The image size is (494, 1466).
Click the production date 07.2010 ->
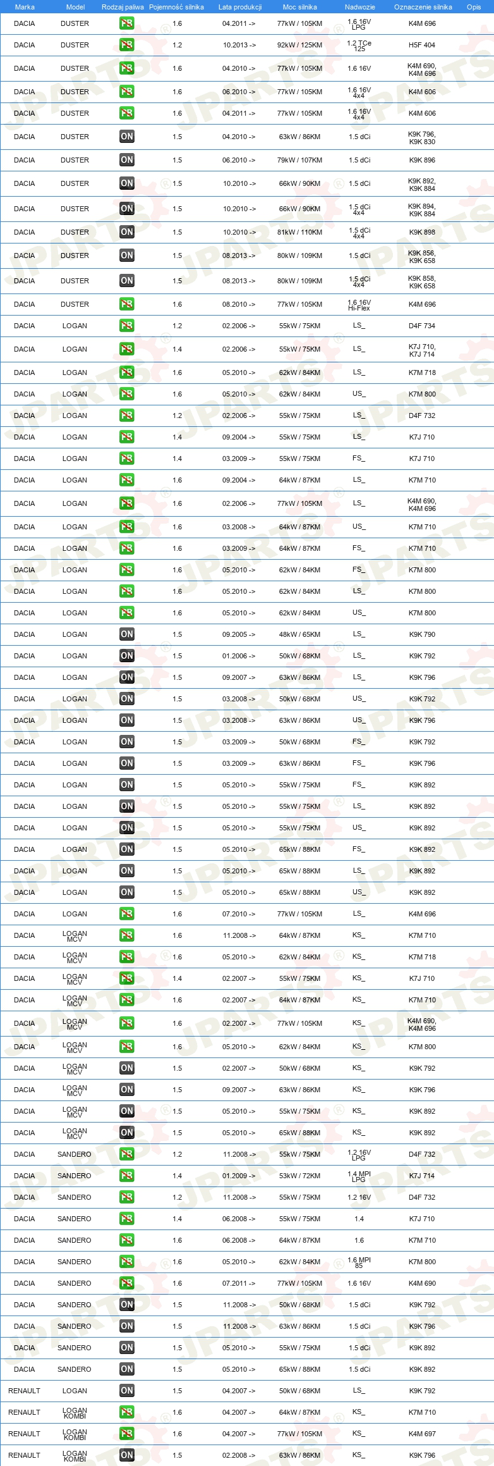coord(239,914)
